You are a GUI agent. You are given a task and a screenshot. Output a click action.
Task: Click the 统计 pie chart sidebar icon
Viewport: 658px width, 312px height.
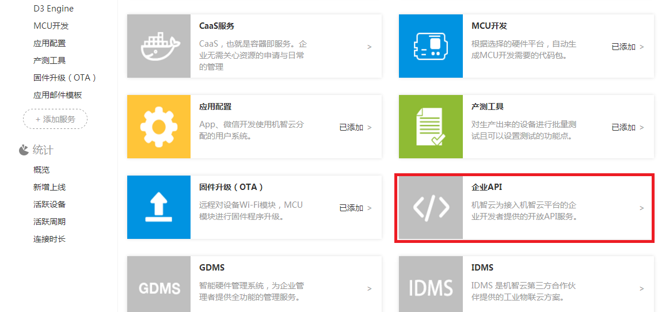[24, 150]
